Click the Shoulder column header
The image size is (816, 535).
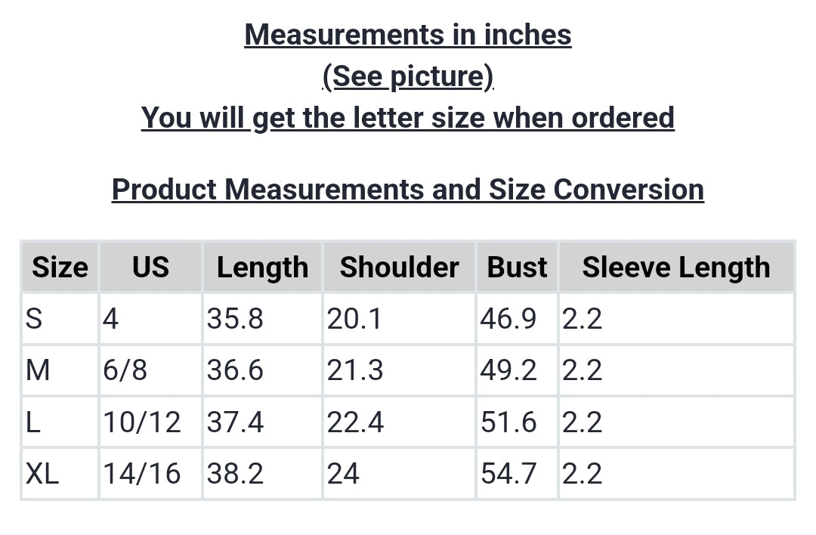coord(399,267)
